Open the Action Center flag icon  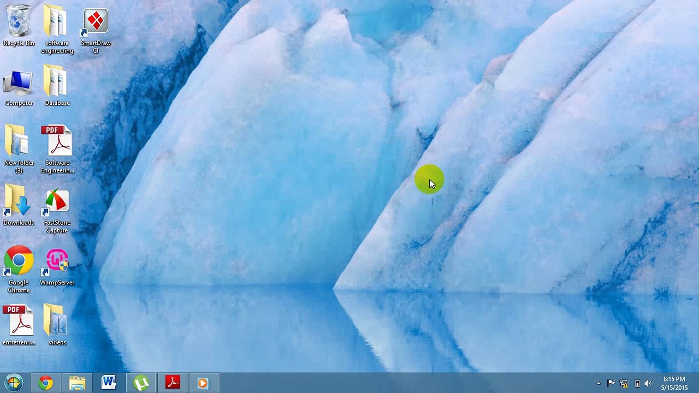tap(611, 383)
